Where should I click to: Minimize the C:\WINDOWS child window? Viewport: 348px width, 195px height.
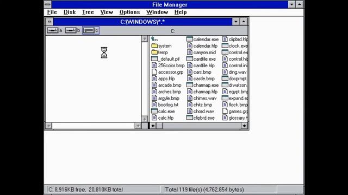(236, 22)
